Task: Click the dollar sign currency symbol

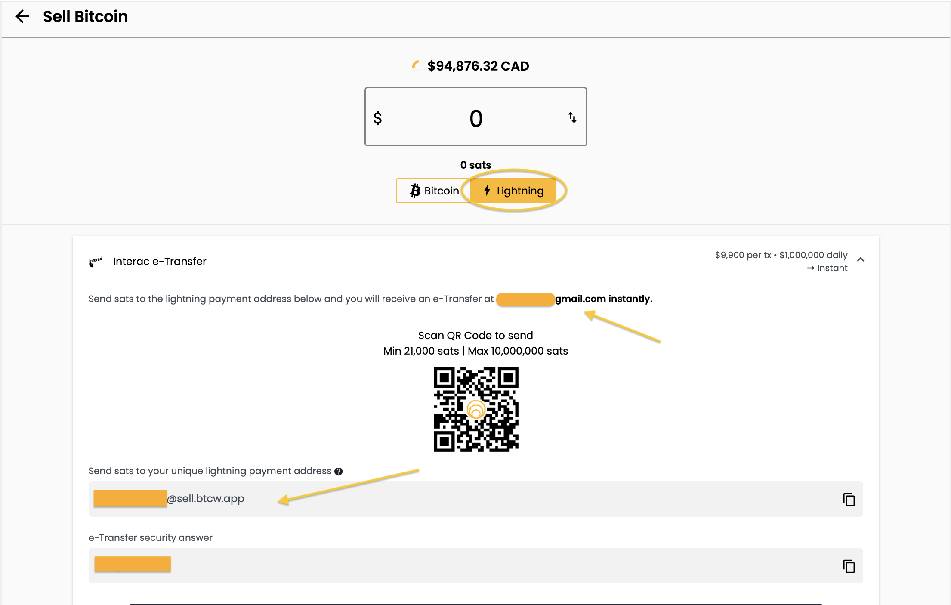Action: (x=377, y=118)
